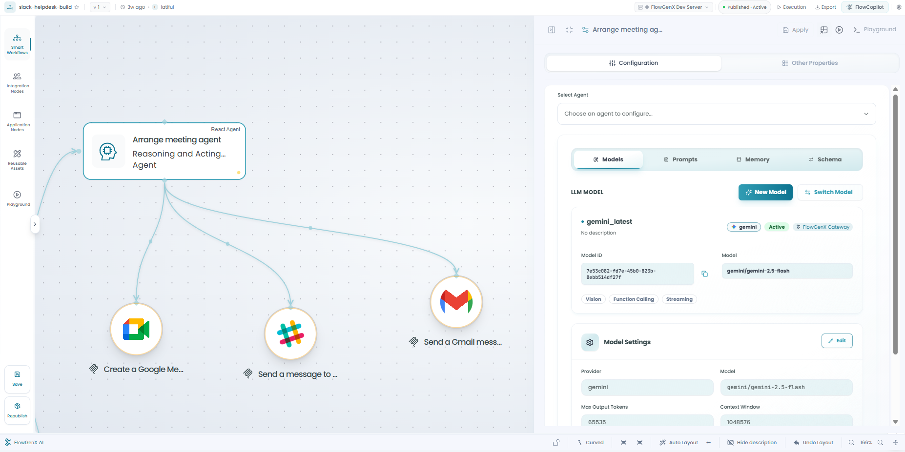Click the Vision capability tag
Image resolution: width=905 pixels, height=452 pixels.
(593, 299)
